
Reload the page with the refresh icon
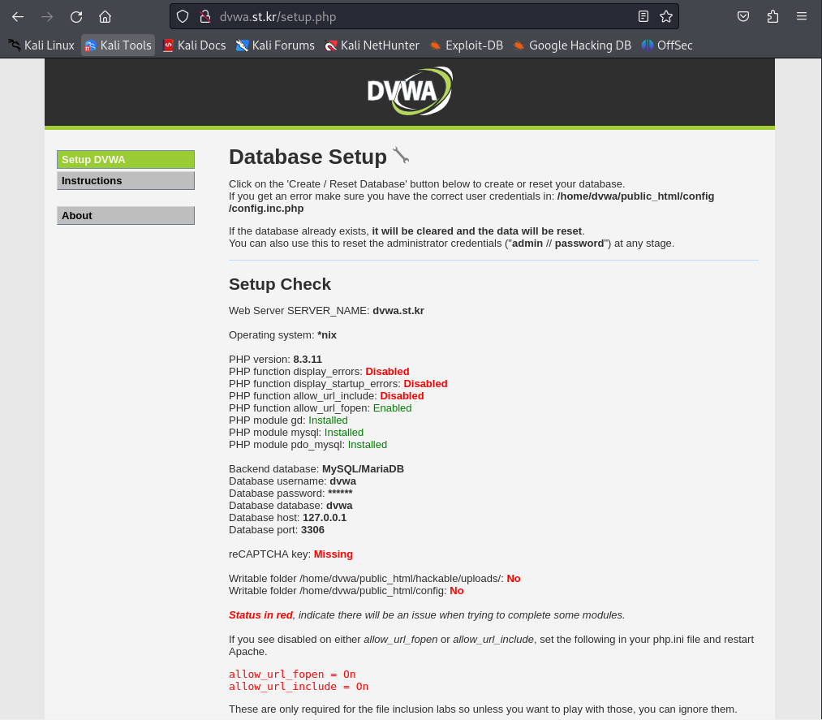pos(76,17)
